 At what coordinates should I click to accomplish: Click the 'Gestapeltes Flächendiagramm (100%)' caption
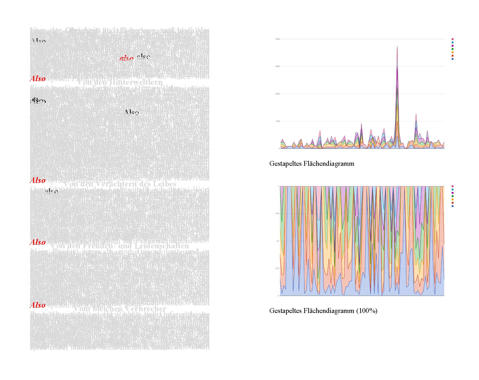click(323, 311)
